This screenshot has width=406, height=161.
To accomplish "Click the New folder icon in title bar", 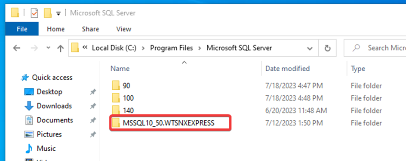I will [x=47, y=13].
